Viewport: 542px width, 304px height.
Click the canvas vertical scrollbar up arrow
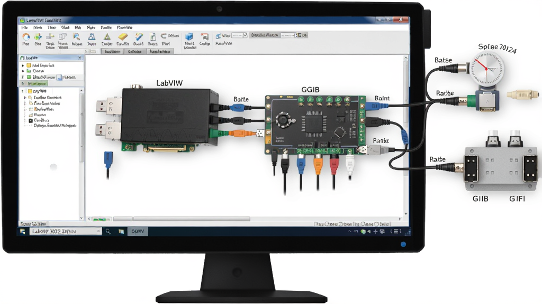click(x=406, y=59)
